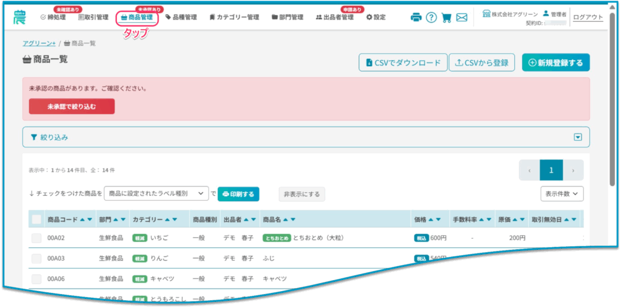Screen dimensions: 621x308
Task: Open the 表示件数 dropdown
Action: pyautogui.click(x=562, y=193)
